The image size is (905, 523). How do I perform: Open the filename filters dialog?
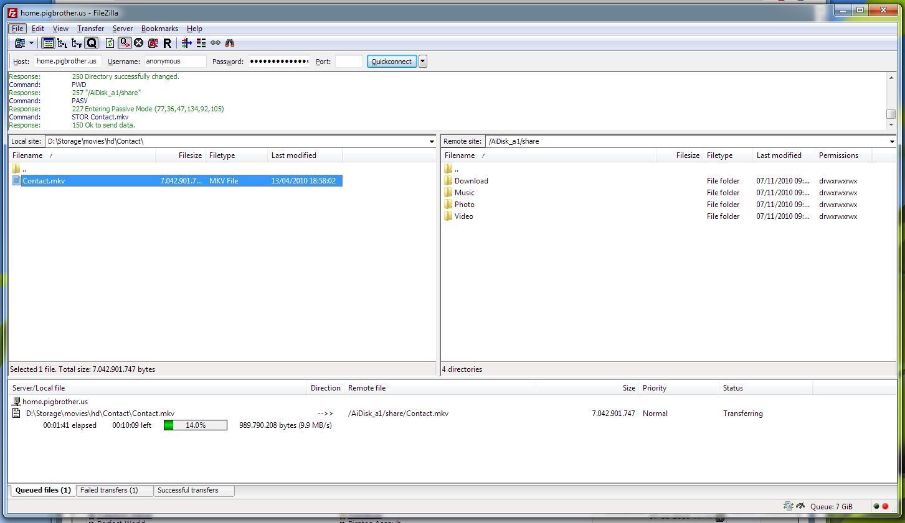point(186,43)
